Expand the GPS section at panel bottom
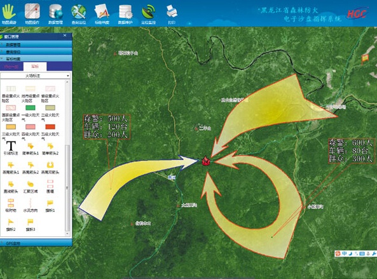The height and width of the screenshot is (279, 377). tap(36, 243)
